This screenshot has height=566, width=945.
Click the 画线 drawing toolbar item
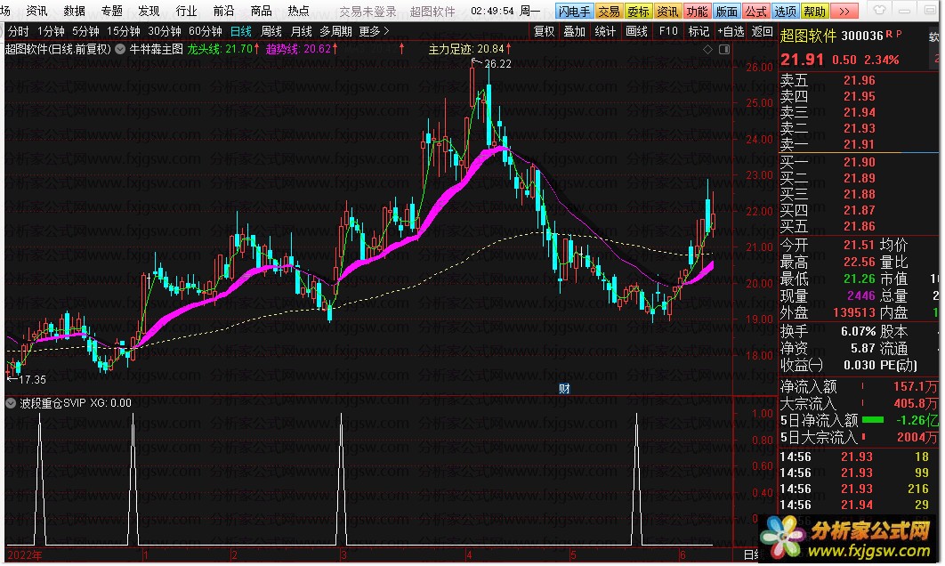pyautogui.click(x=636, y=31)
